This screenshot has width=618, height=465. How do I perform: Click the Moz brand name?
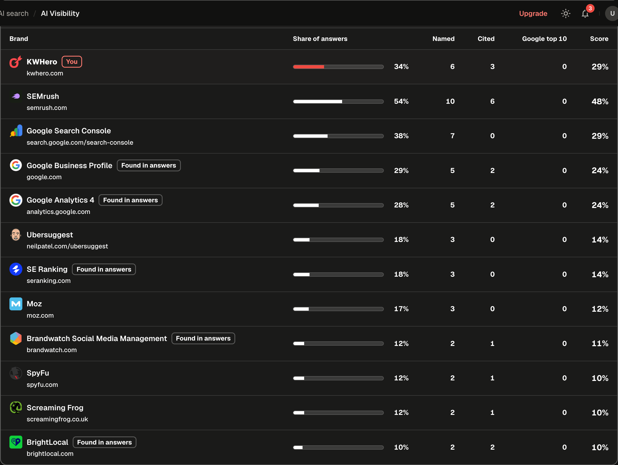(x=34, y=304)
